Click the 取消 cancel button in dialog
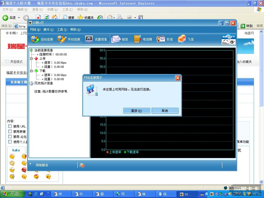The height and width of the screenshot is (198, 264). (x=165, y=111)
